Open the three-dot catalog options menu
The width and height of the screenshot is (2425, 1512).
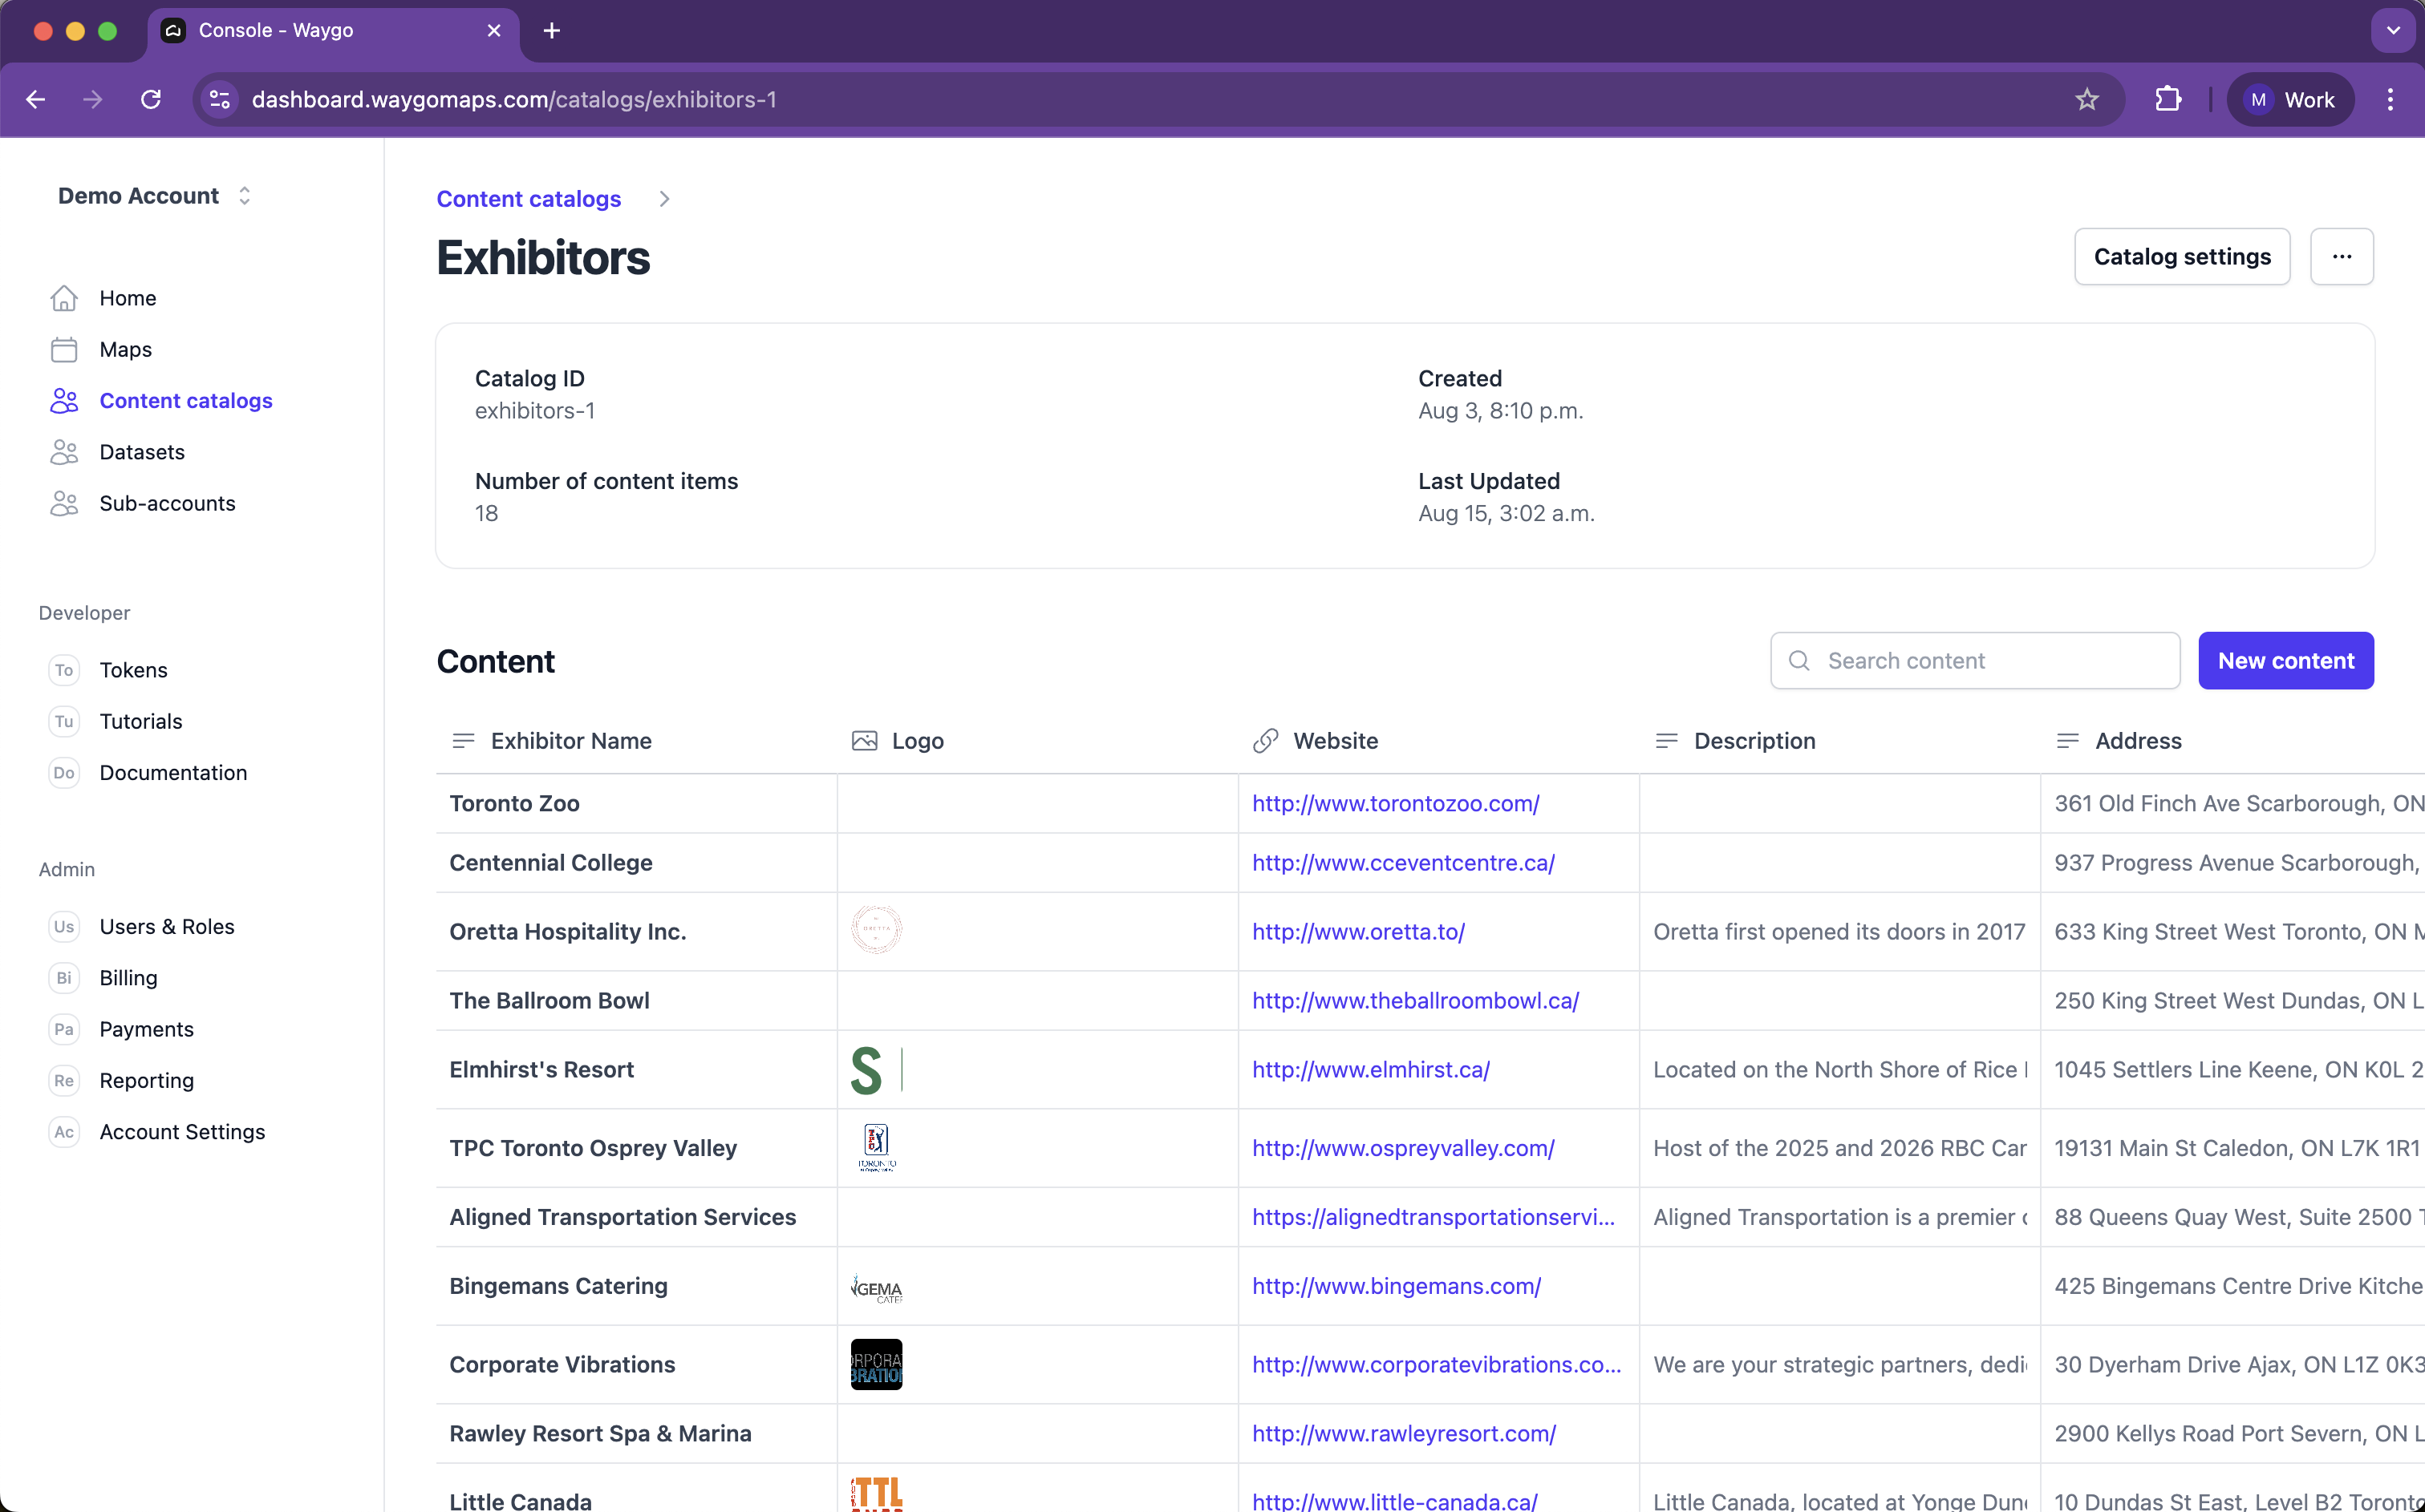pos(2342,257)
